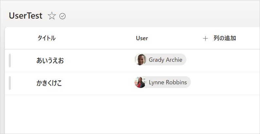Click the Lynne Robbins name text
This screenshot has height=134, width=260.
[168, 82]
